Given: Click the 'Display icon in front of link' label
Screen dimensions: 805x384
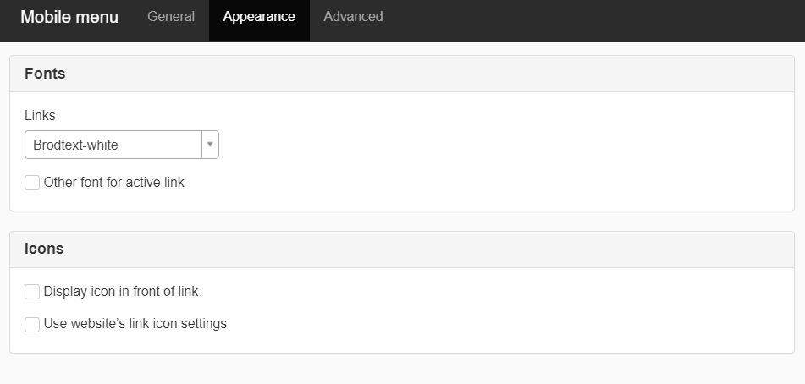Looking at the screenshot, I should tap(121, 292).
